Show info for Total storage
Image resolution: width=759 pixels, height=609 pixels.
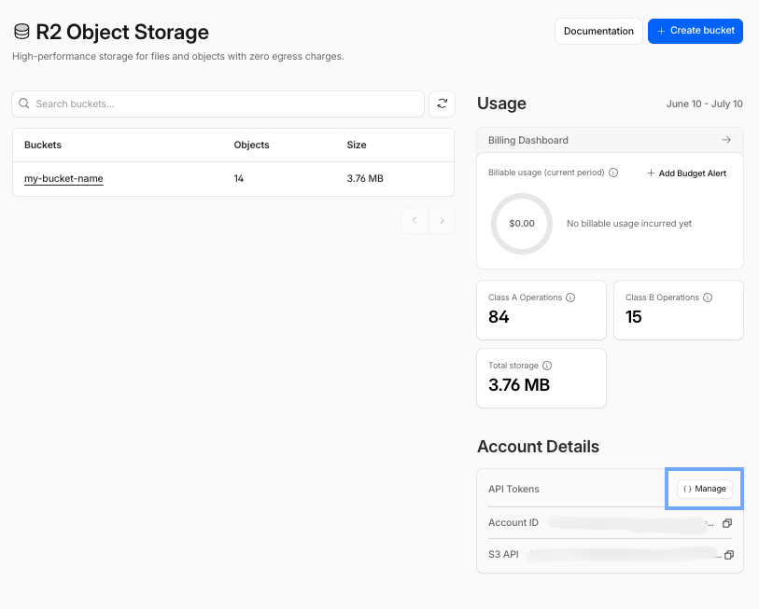point(547,366)
